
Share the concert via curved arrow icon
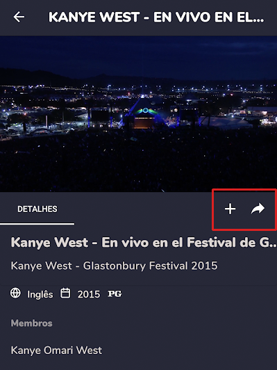(x=258, y=209)
